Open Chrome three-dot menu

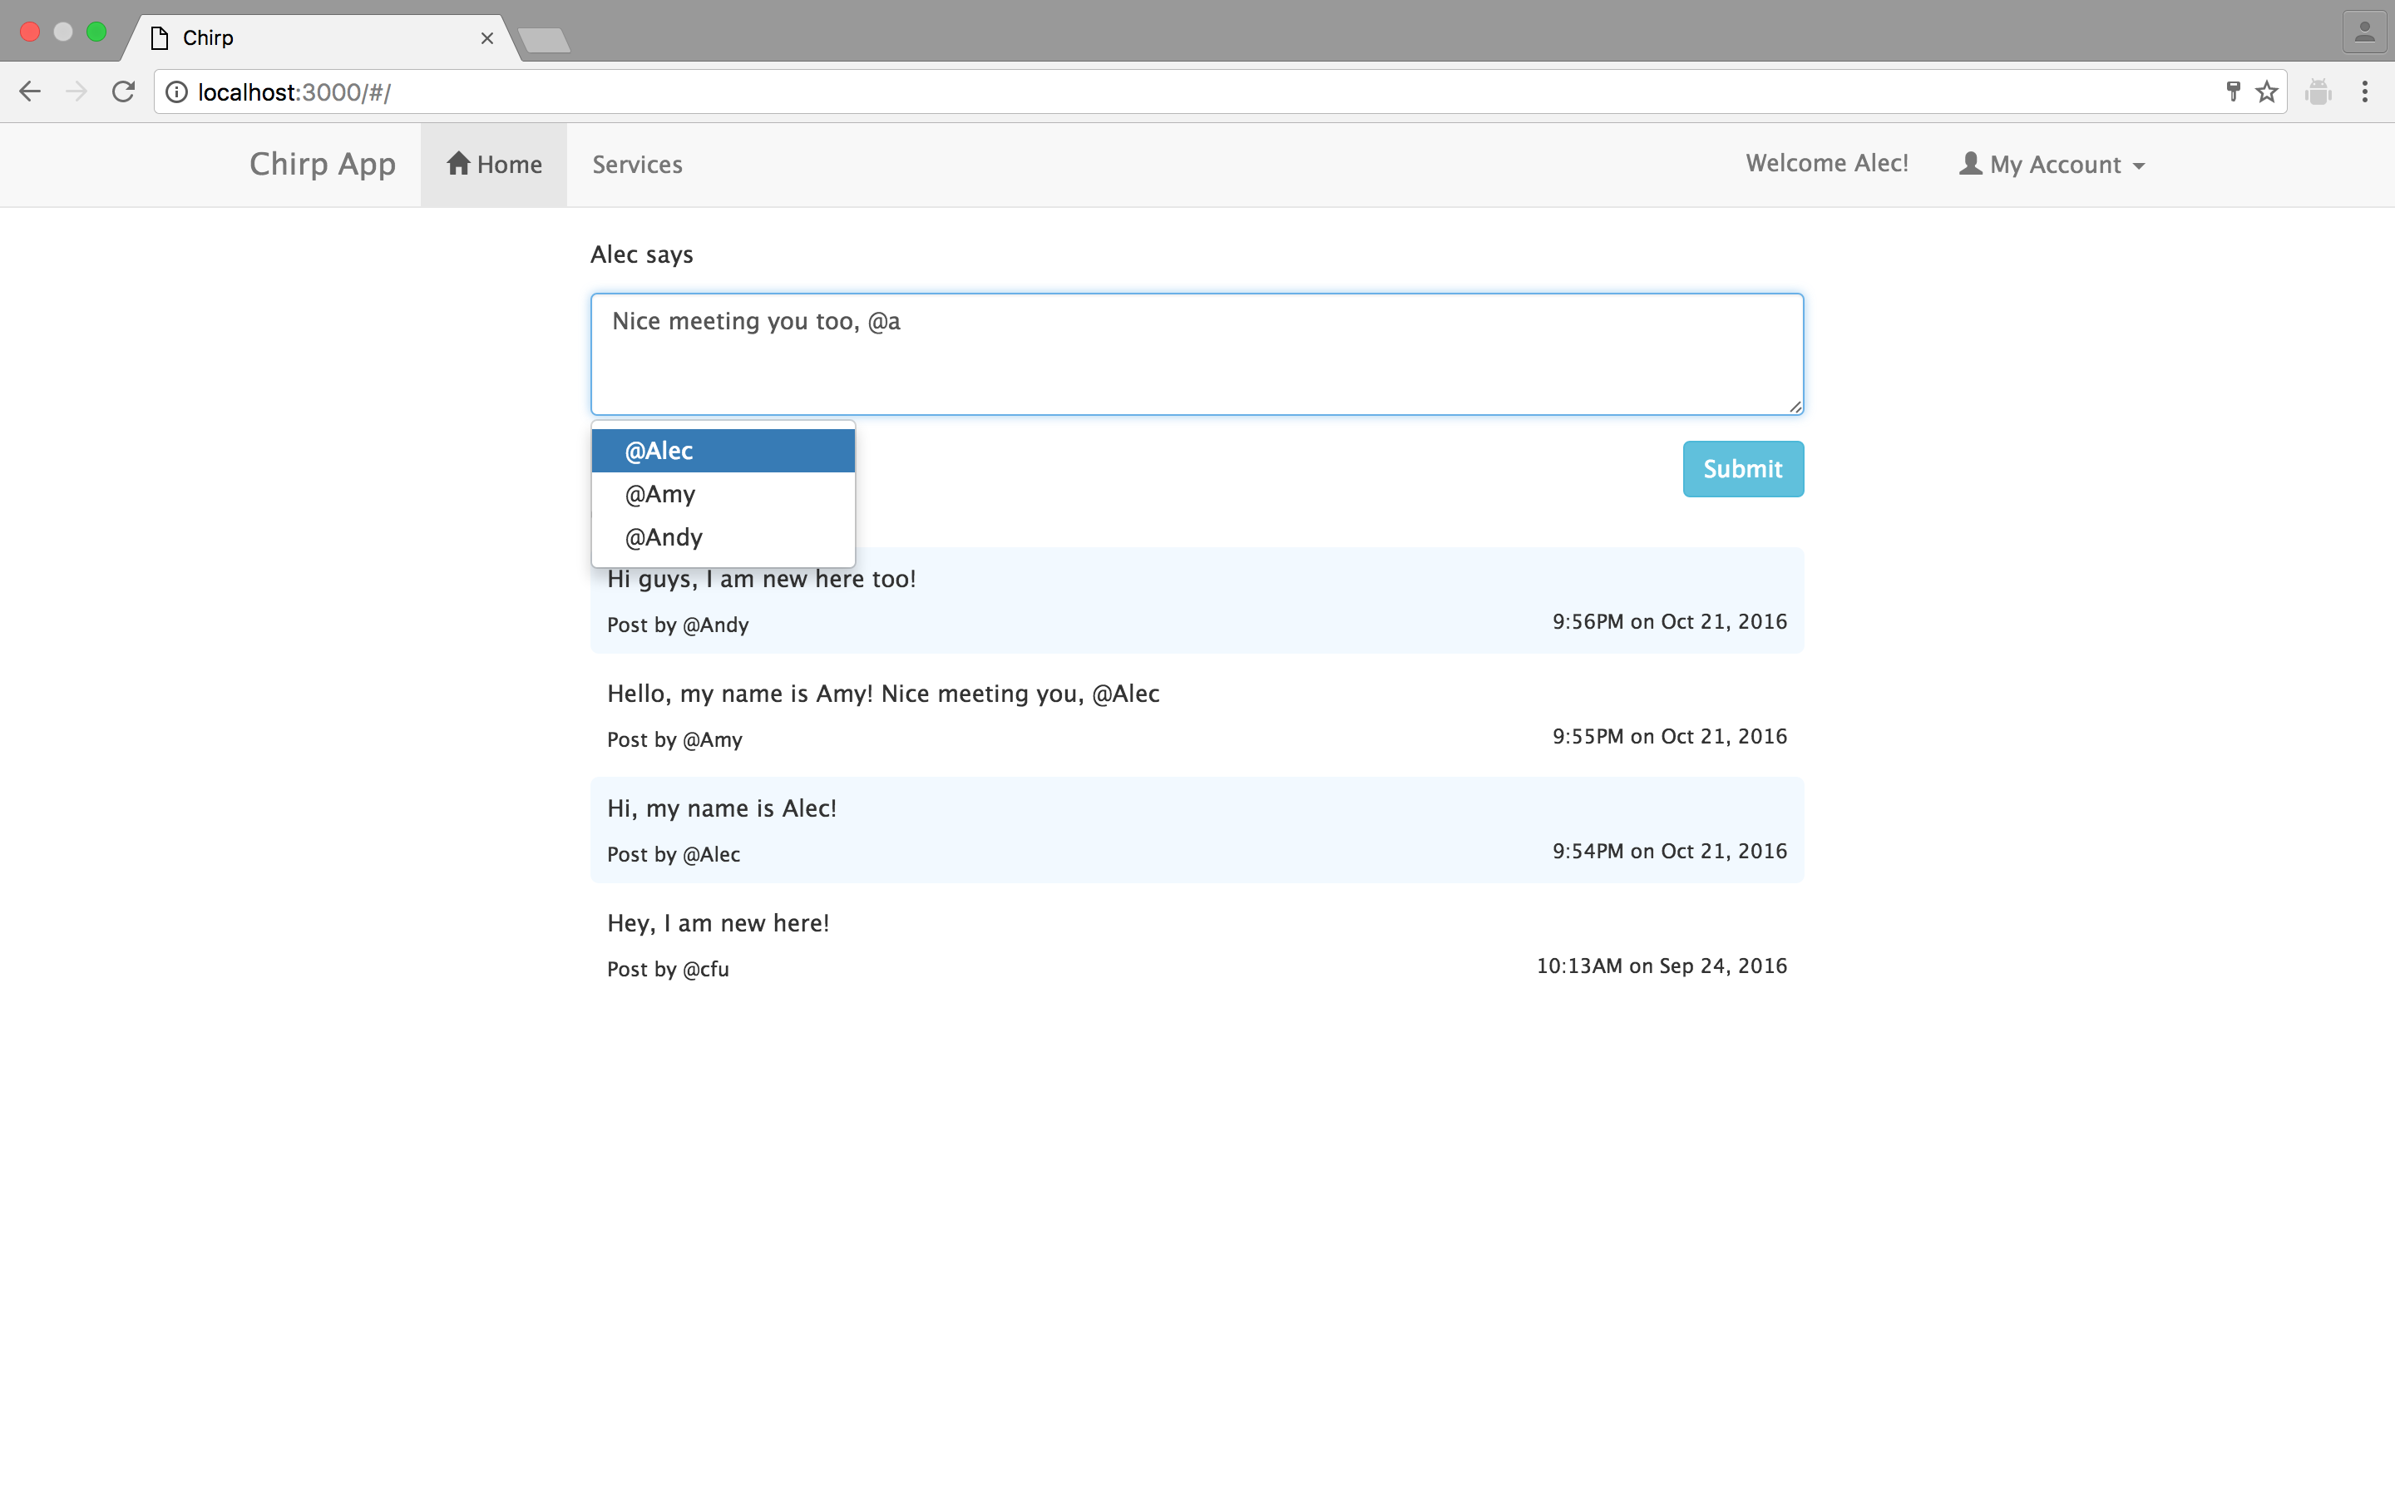pos(2364,92)
